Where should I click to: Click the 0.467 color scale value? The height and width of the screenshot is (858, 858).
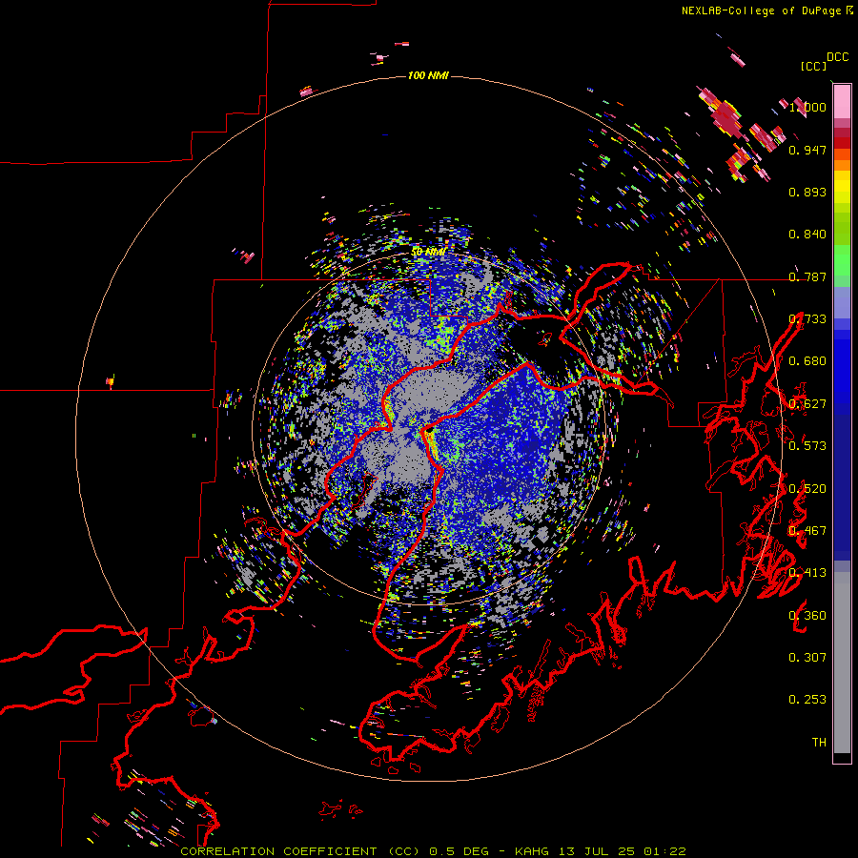coord(807,531)
